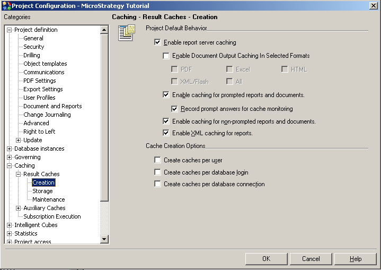Enable Create caches per database connection
Image resolution: width=381 pixels, height=270 pixels.
point(157,184)
